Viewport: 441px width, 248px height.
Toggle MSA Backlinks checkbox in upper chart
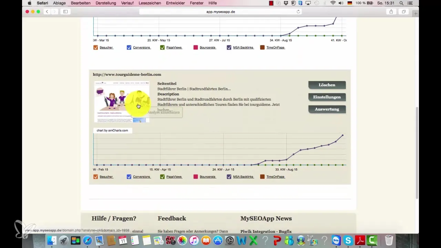(229, 48)
